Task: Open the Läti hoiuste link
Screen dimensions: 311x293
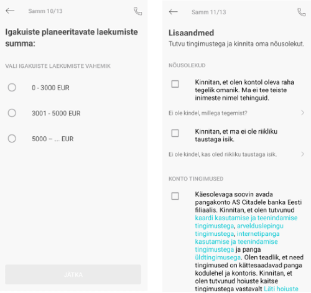Action: [281, 289]
